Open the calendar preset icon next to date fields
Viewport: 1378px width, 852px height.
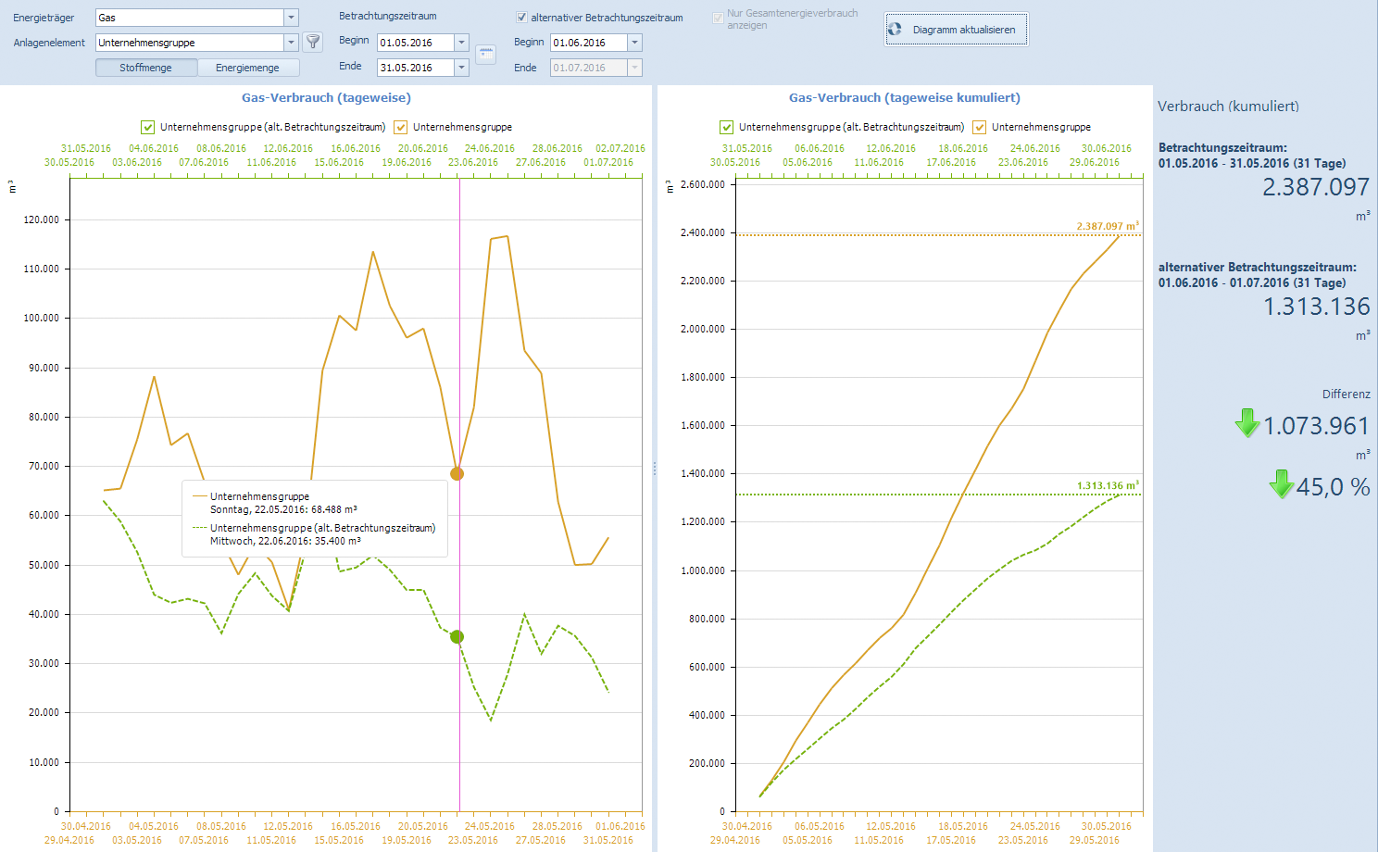[x=486, y=55]
